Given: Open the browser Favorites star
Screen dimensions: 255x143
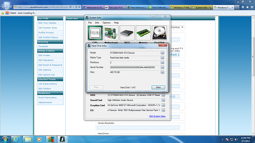Looking at the screenshot, I should [x=248, y=7].
